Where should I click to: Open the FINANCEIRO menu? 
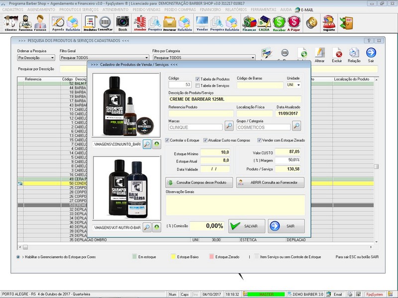(210, 9)
